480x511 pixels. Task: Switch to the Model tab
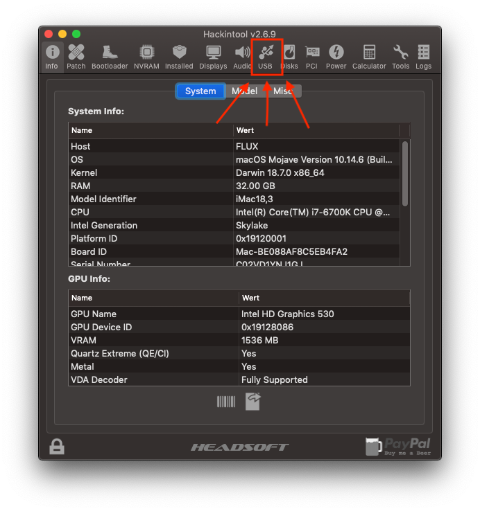tap(244, 91)
